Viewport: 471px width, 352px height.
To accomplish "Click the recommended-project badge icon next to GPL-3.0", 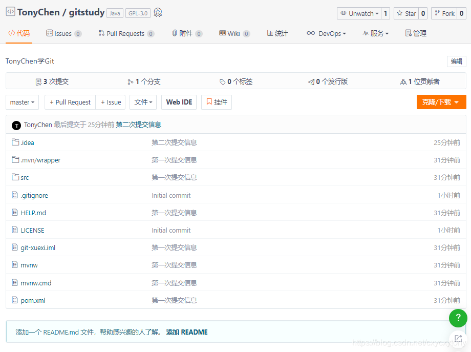I will pyautogui.click(x=158, y=13).
